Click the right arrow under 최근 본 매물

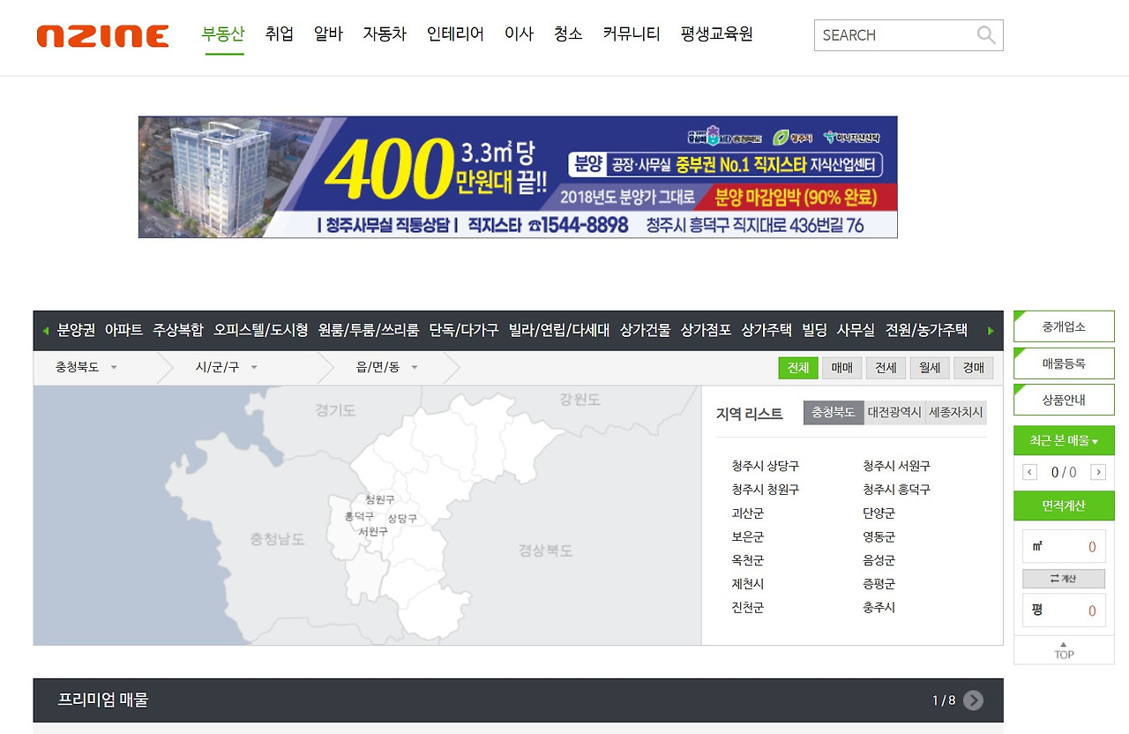tap(1098, 472)
